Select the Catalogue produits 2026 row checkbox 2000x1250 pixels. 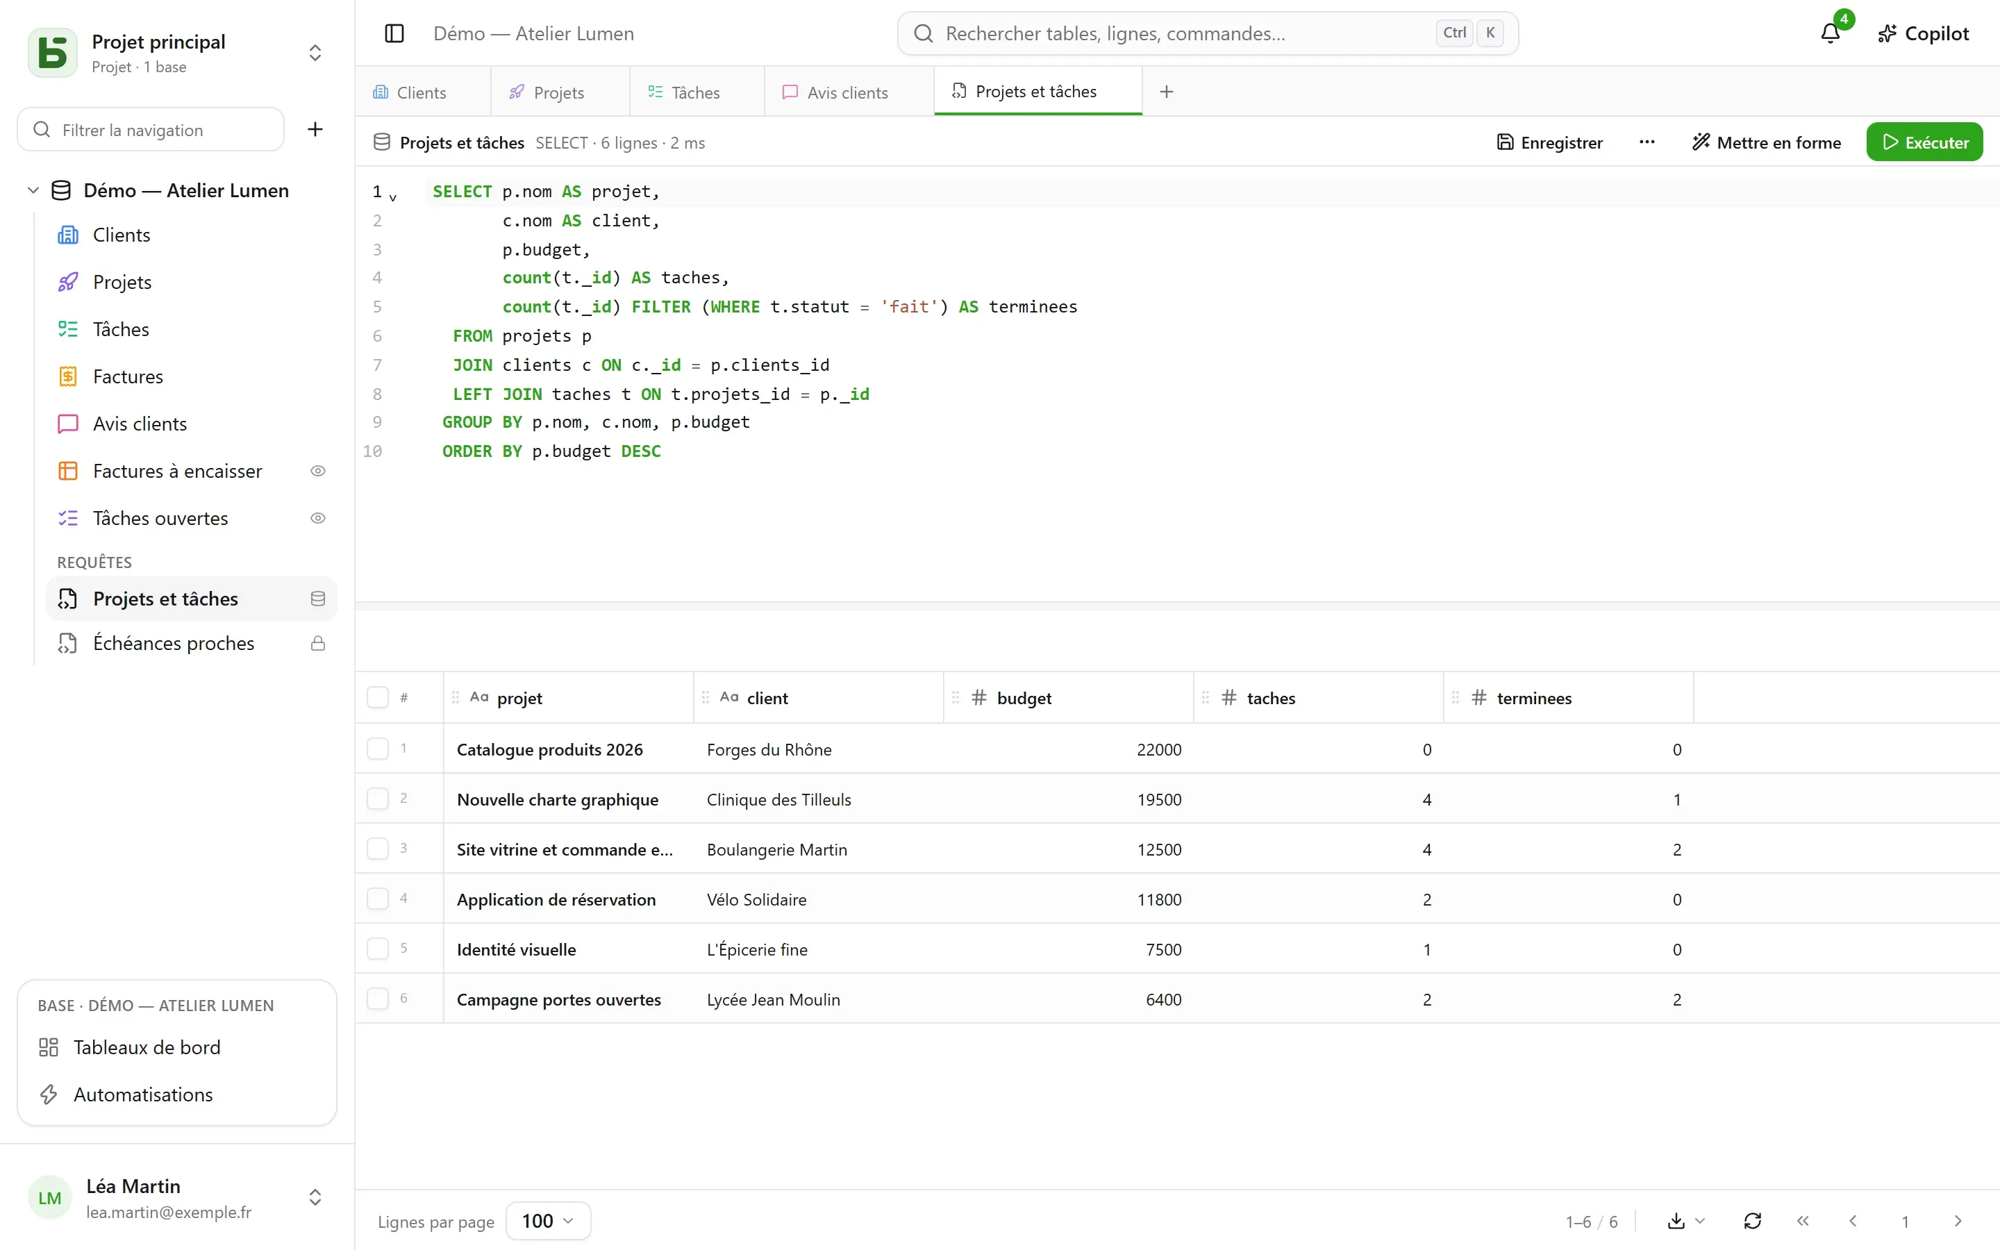click(x=378, y=748)
